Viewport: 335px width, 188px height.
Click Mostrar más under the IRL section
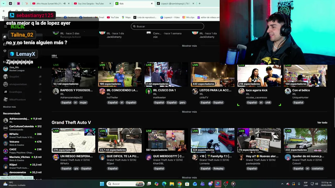point(189,112)
